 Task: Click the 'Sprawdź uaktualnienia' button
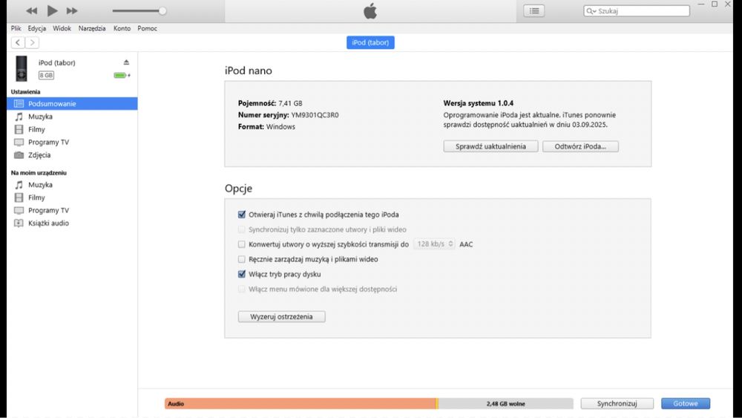(x=490, y=146)
